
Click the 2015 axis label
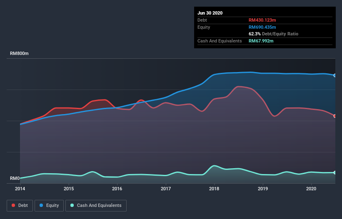tap(69, 189)
